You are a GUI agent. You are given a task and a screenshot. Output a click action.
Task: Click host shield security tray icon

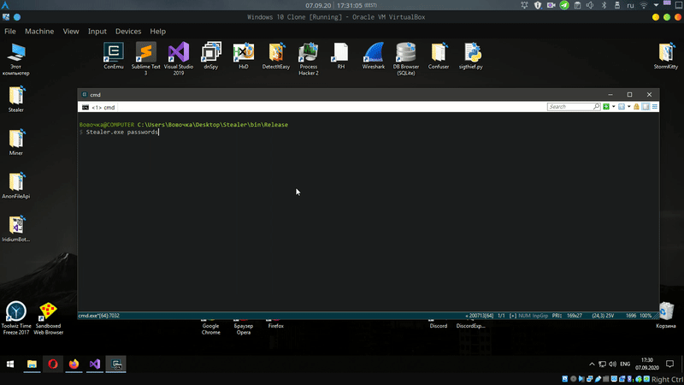point(538,5)
